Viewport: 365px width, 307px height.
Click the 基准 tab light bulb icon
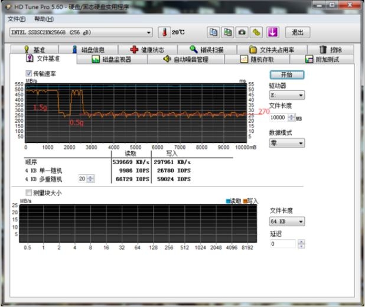pos(27,50)
